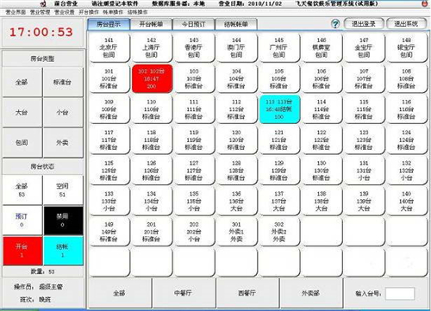Filter by black 禁用 status tile

pos(64,221)
